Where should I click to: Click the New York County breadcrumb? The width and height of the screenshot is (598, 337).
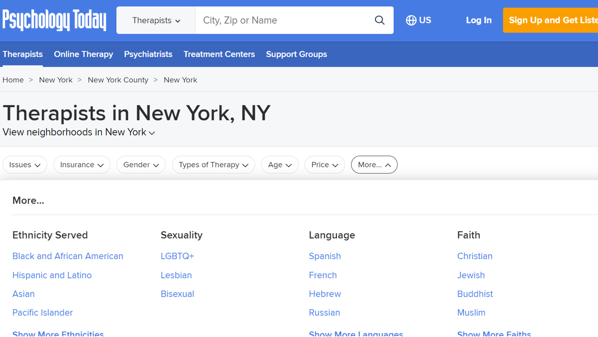118,80
